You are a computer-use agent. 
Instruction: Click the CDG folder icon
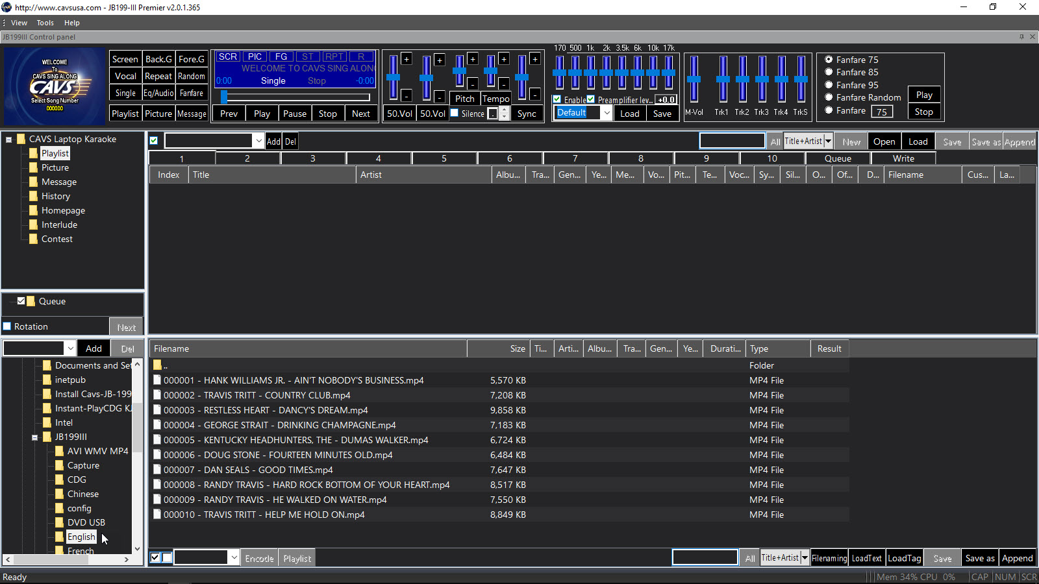pos(60,480)
